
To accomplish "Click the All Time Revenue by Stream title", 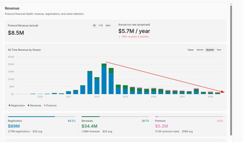I will [x=24, y=50].
